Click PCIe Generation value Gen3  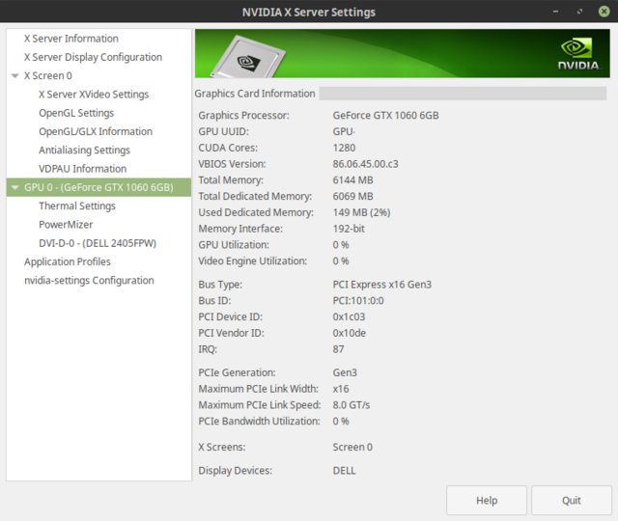[x=345, y=372]
